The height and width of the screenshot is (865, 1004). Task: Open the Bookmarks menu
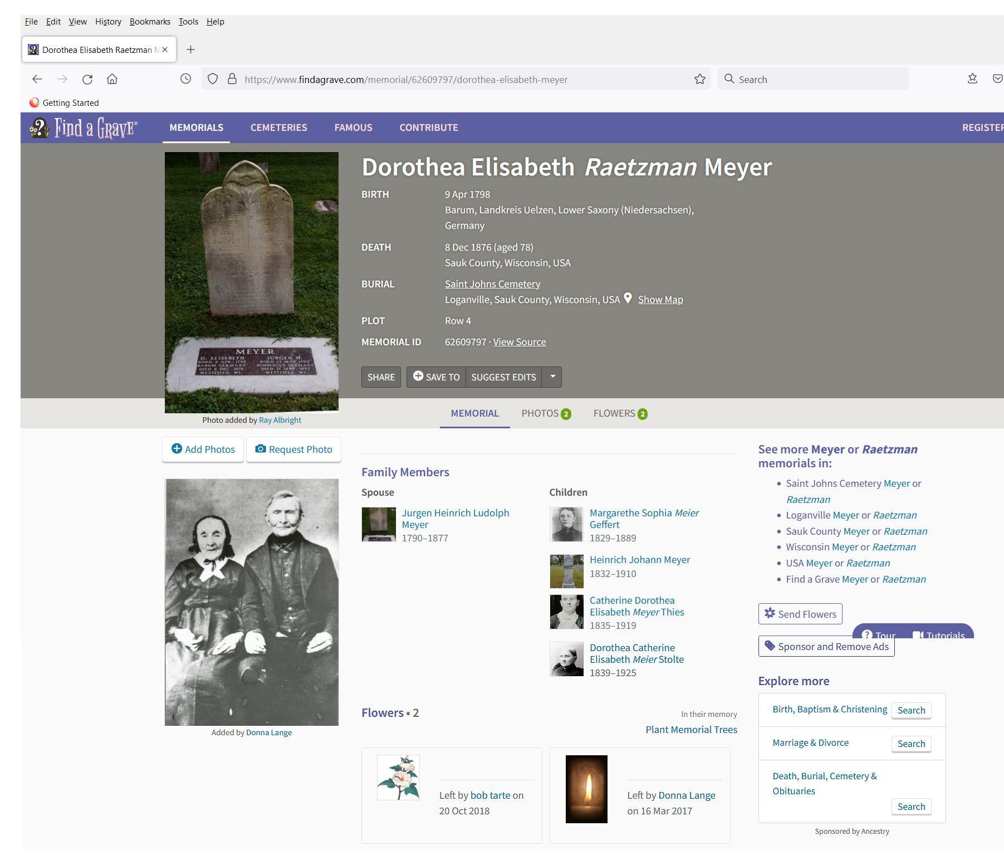[150, 22]
